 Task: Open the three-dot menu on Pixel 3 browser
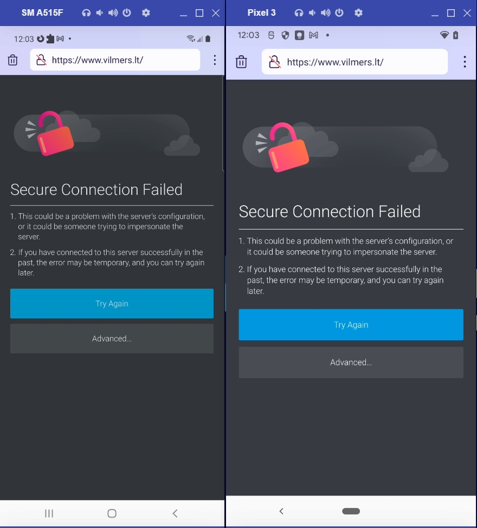465,61
